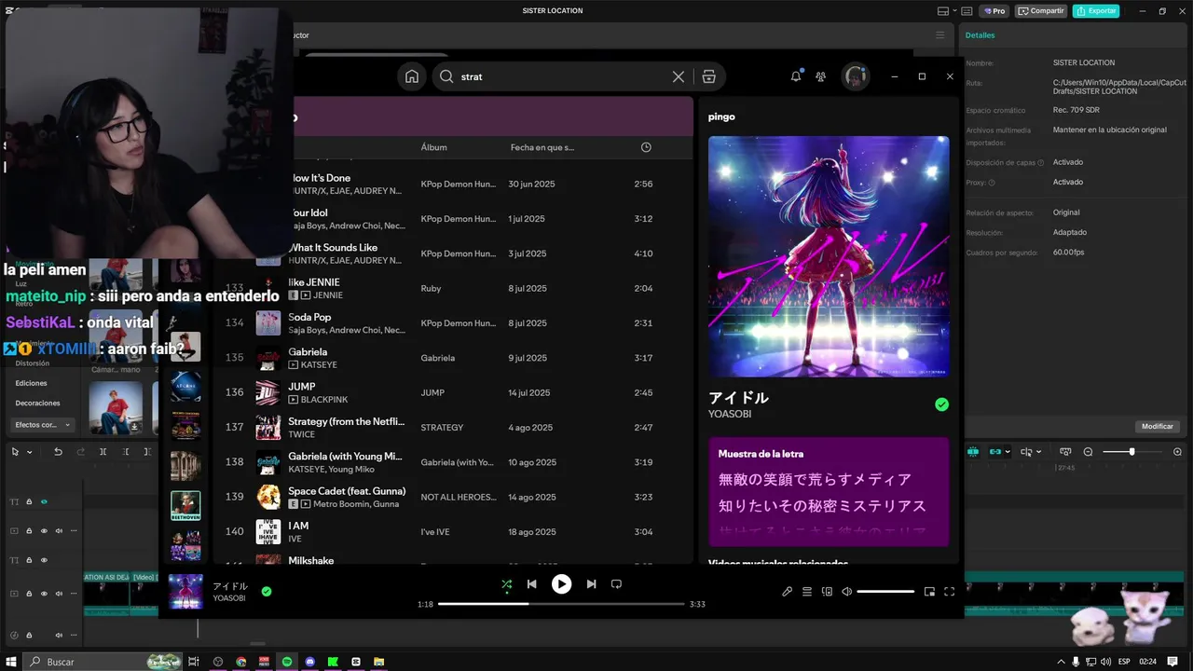Toggle saved checkmark in now-playing bar
The width and height of the screenshot is (1193, 671).
[x=267, y=591]
